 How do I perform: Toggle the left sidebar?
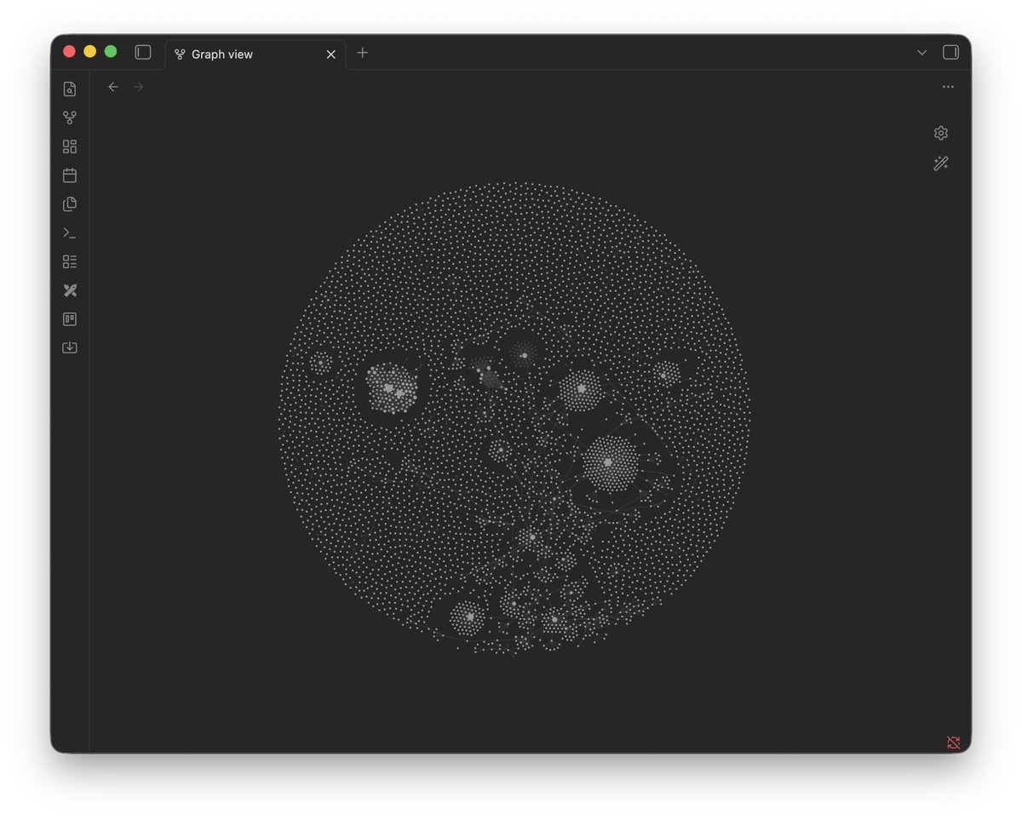click(143, 53)
